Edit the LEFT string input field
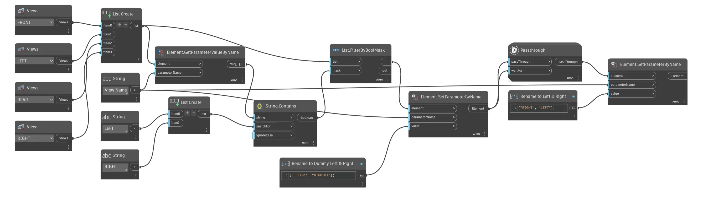 tap(115, 129)
